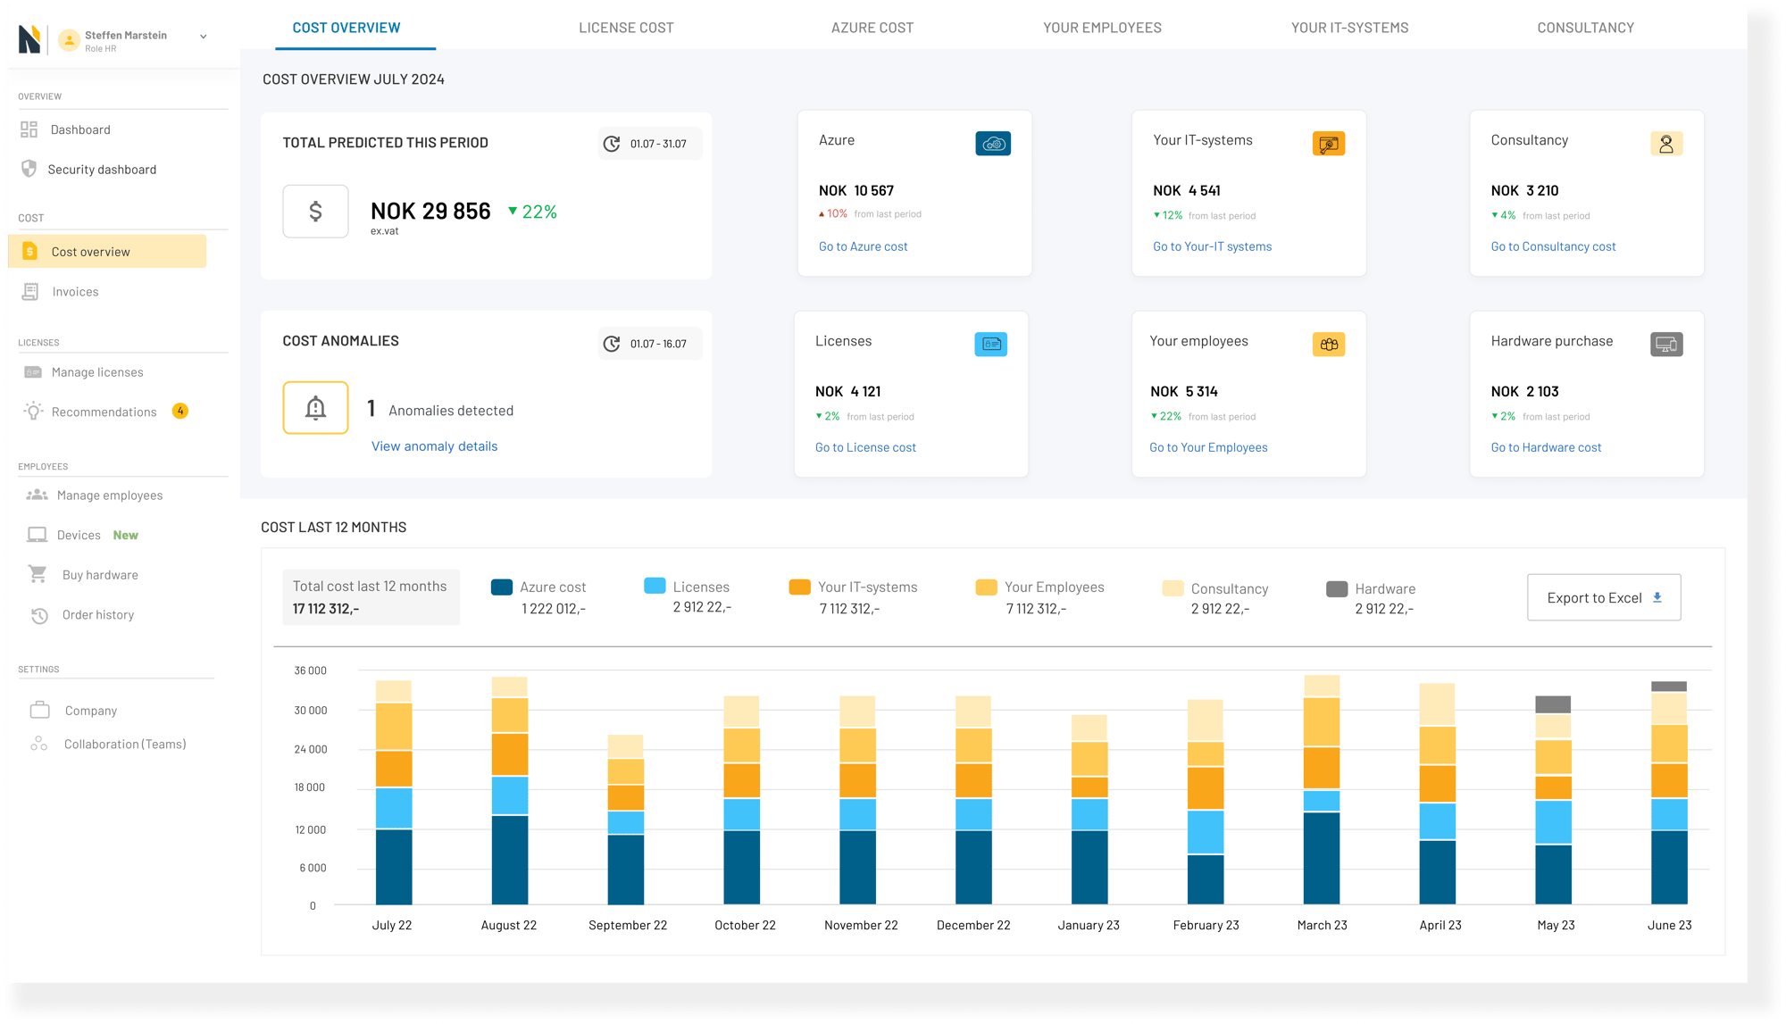1786x1024 pixels.
Task: Switch to the License Cost tab
Action: tap(626, 28)
